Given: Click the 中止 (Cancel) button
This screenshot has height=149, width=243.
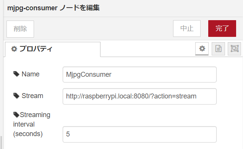Looking at the screenshot, I should [x=187, y=29].
